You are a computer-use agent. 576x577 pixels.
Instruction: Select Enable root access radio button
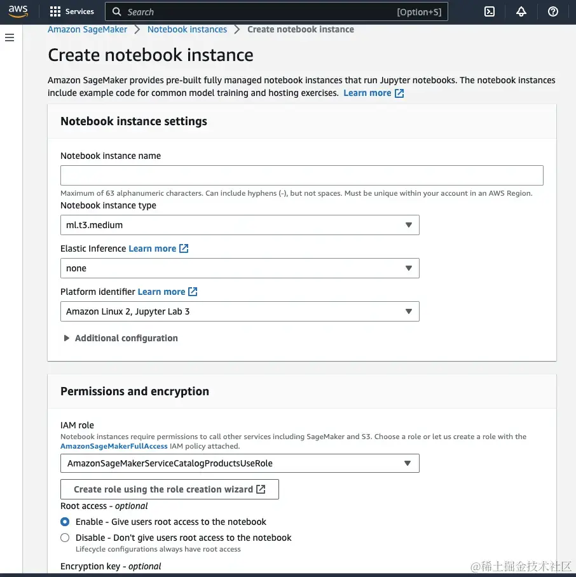click(65, 522)
